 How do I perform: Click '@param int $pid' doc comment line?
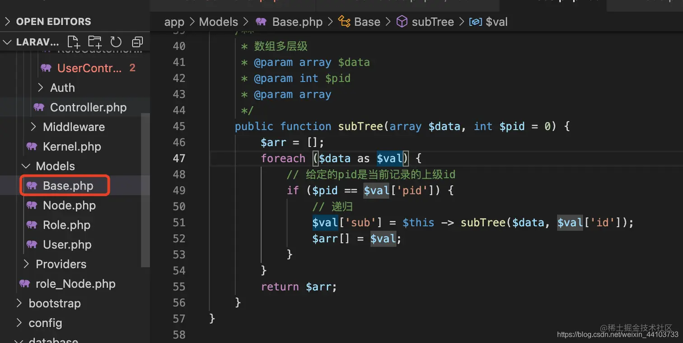pyautogui.click(x=302, y=78)
